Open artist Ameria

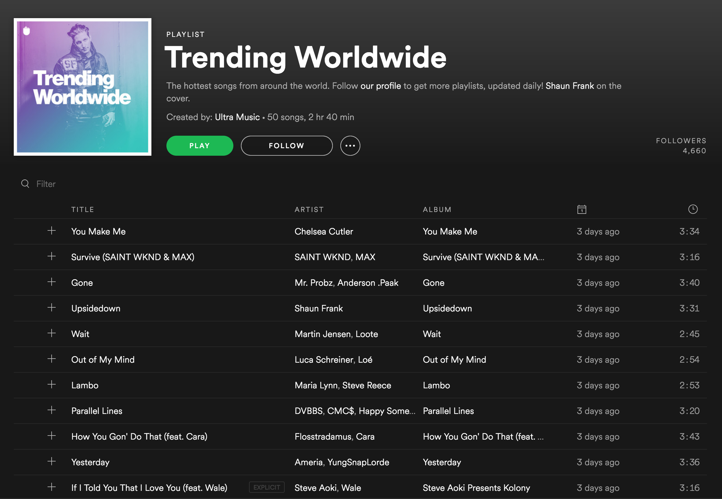(308, 462)
